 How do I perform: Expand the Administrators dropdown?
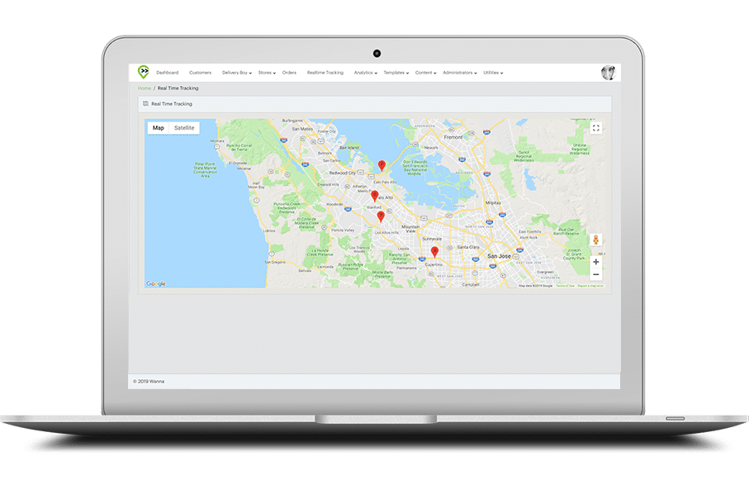[459, 73]
